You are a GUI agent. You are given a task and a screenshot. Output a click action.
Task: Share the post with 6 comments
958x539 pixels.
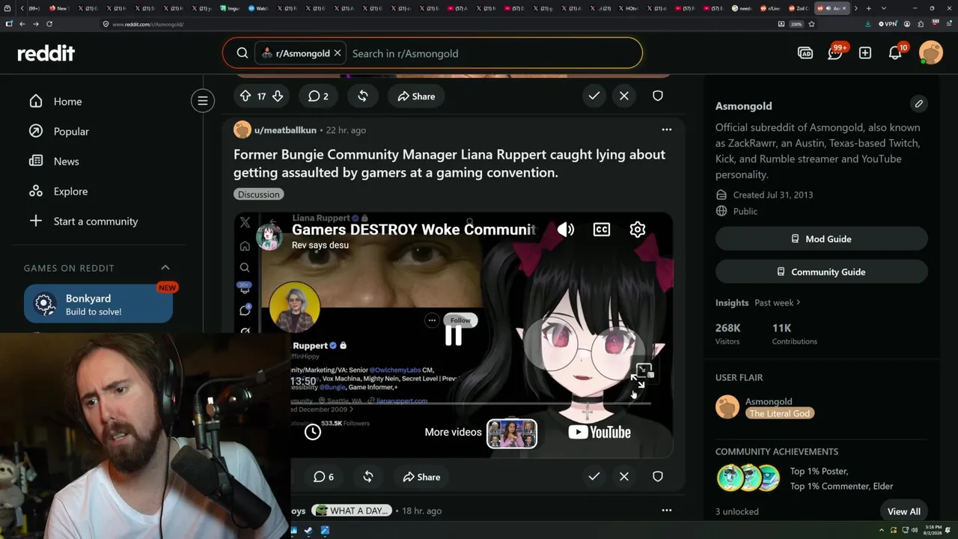point(421,477)
